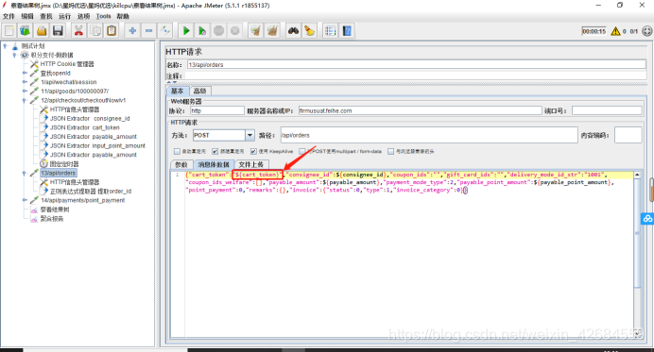654x352 pixels.
Task: Collapse all nodes with minus icon
Action: pos(149,31)
